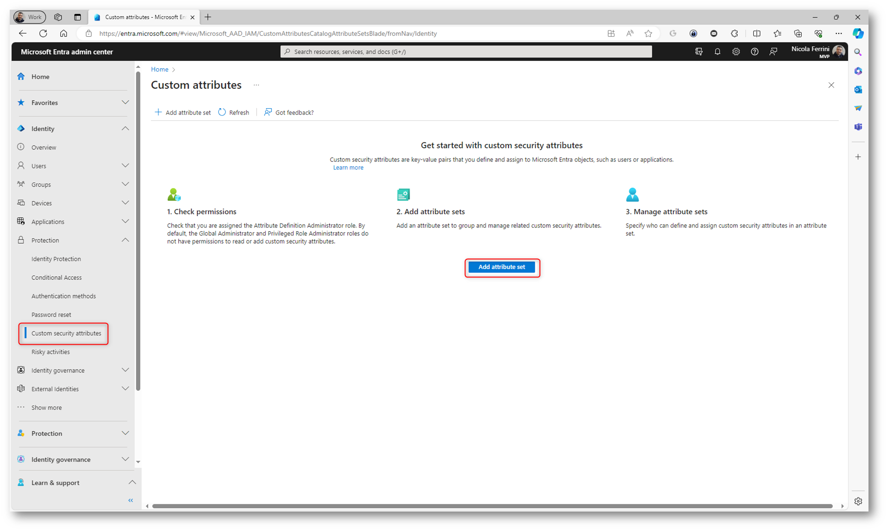Viewport: 888px width, 531px height.
Task: Open the Favorites list icon in toolbar
Action: [777, 33]
